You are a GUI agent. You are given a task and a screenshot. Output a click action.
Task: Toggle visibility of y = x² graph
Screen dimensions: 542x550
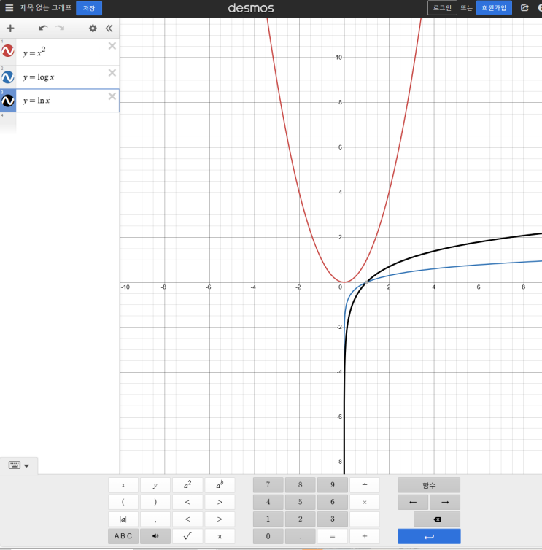pyautogui.click(x=8, y=52)
